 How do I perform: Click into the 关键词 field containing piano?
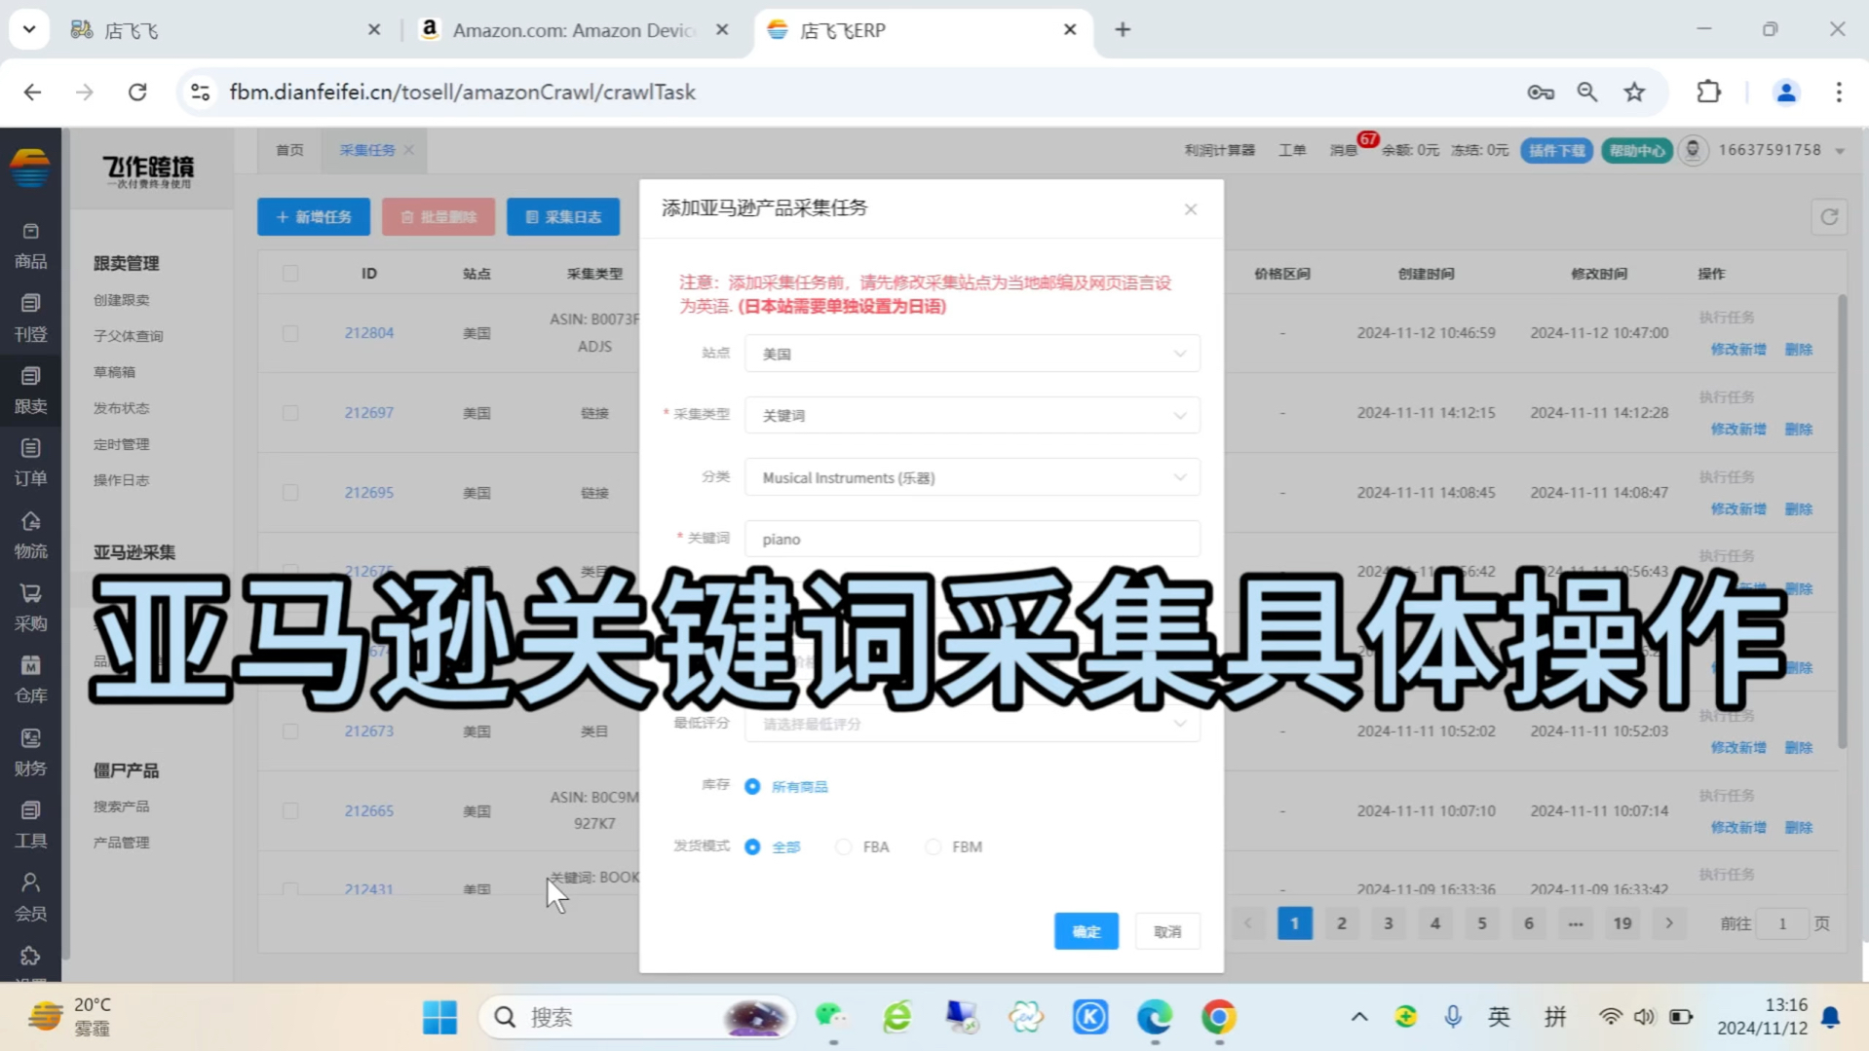point(972,539)
